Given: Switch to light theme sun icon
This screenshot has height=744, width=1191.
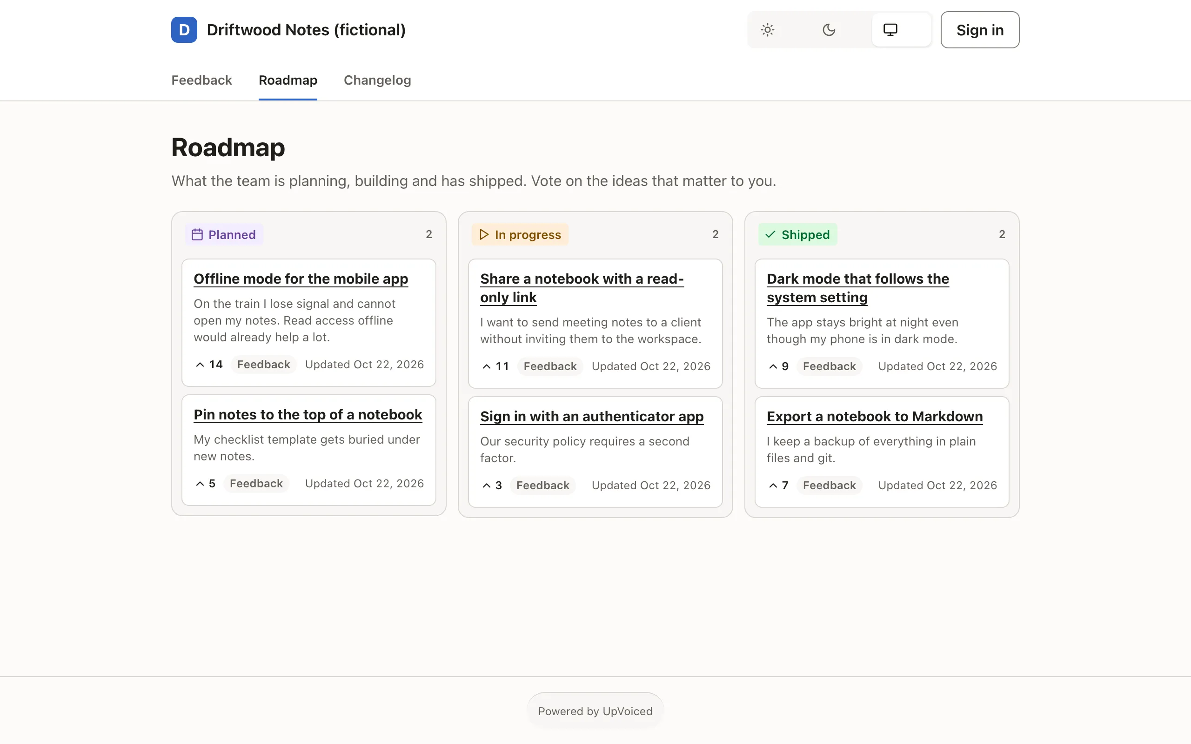Looking at the screenshot, I should 767,30.
